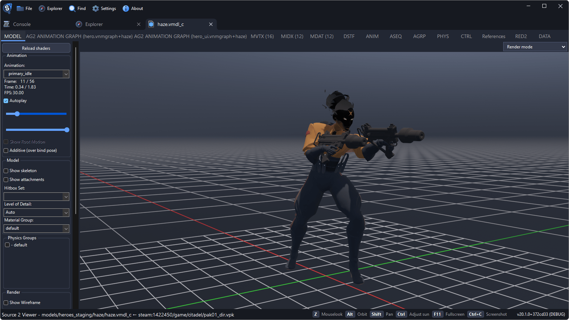Open the Level of Detail dropdown
569x320 pixels.
[x=36, y=213]
